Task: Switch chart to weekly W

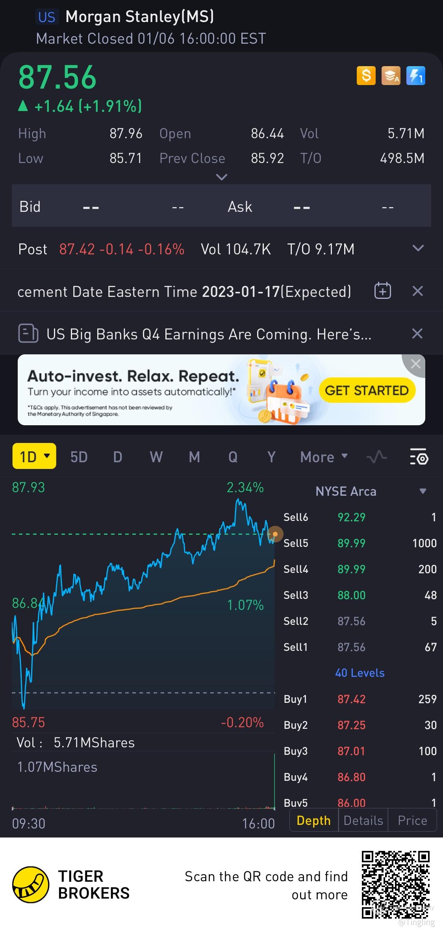Action: [x=156, y=457]
